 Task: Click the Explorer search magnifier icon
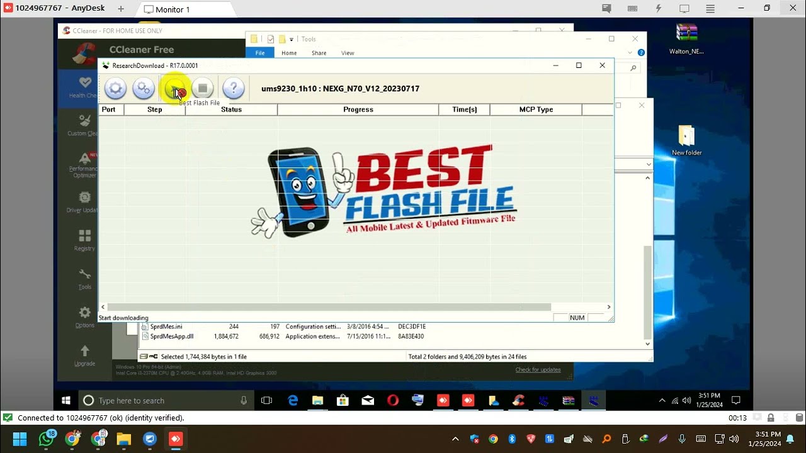[x=633, y=68]
